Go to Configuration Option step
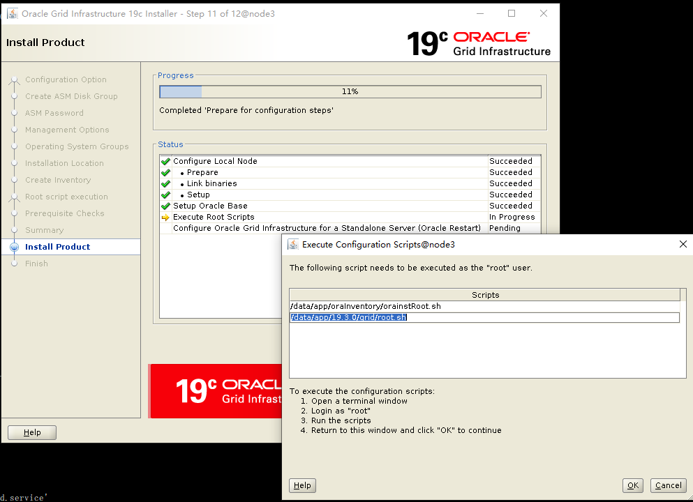This screenshot has width=693, height=502. click(66, 79)
